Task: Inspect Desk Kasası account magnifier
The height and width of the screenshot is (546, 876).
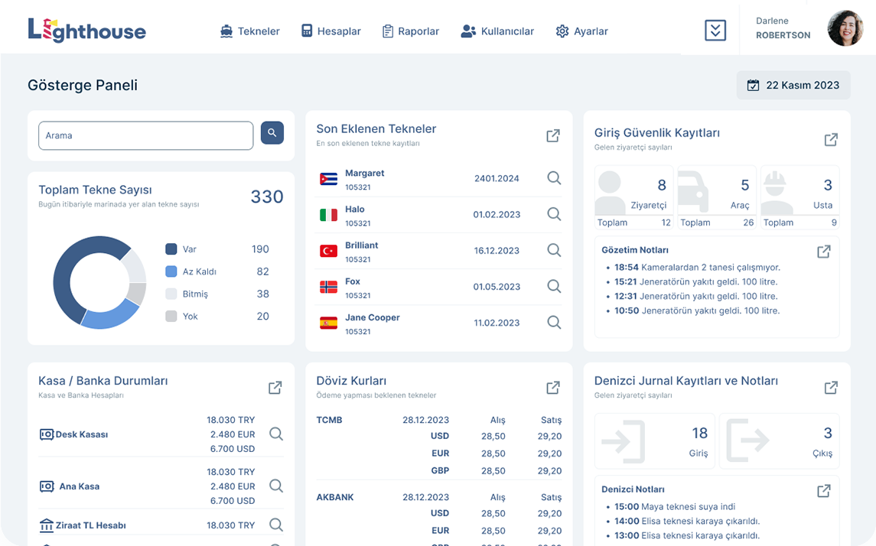Action: tap(276, 434)
